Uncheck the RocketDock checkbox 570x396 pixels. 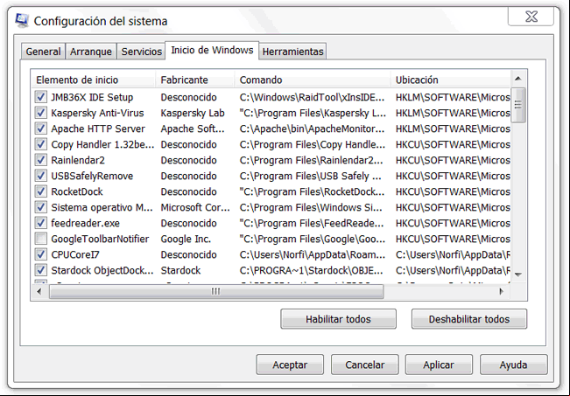(x=40, y=191)
